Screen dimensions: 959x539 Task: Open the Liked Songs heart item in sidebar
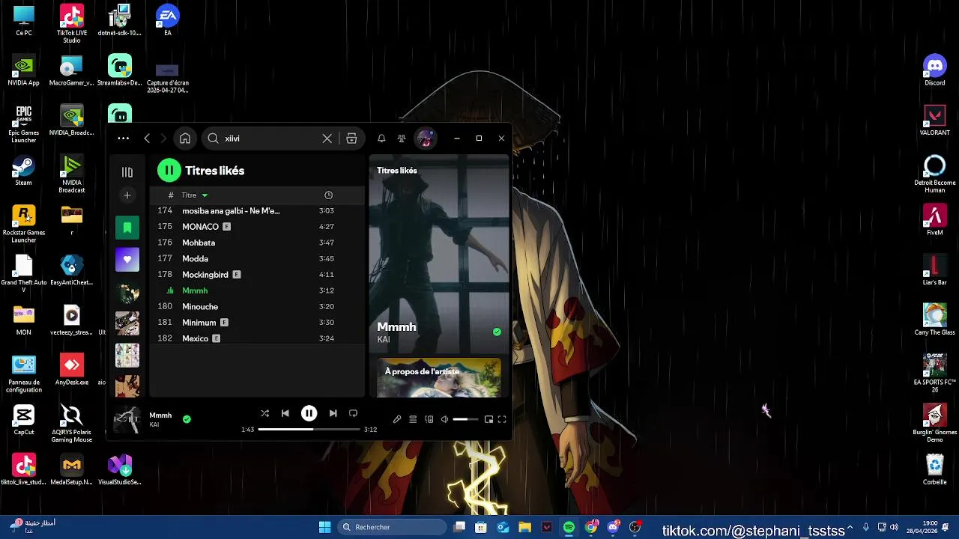127,260
